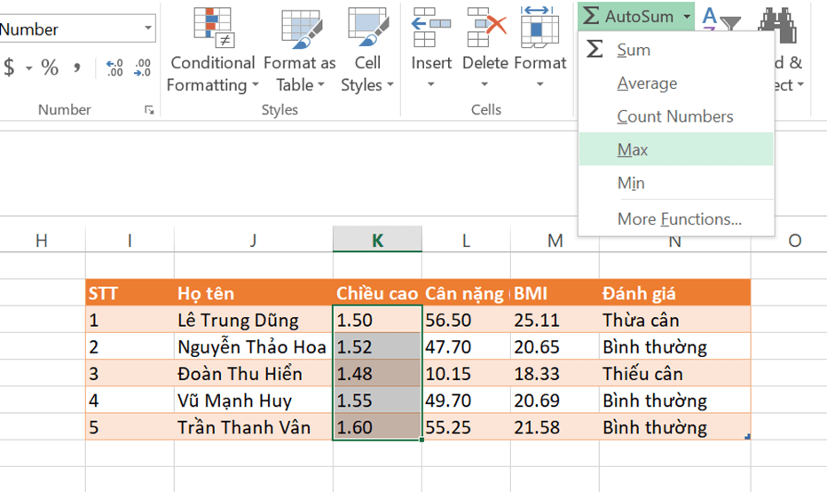This screenshot has height=492, width=827.
Task: Select cell Nguyễn Thảo Hoa
Action: [x=253, y=347]
